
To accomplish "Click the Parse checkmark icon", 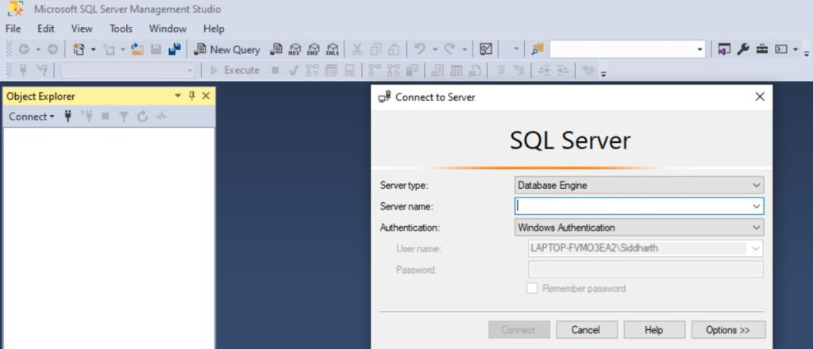I will tap(294, 70).
